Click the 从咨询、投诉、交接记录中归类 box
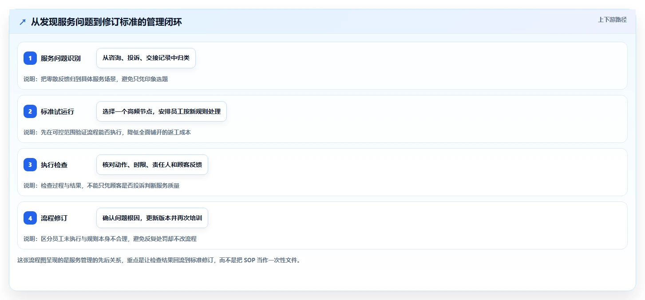This screenshot has width=645, height=300. tap(146, 58)
